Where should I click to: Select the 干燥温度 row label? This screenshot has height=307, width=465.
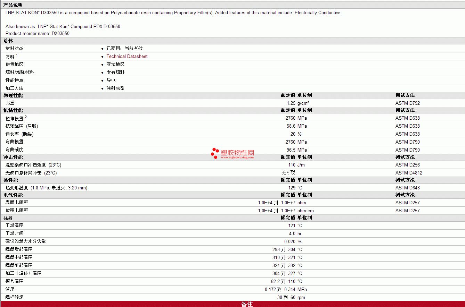15,225
